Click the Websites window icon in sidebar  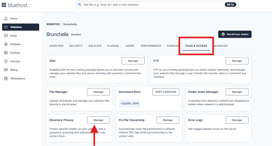pyautogui.click(x=6, y=27)
